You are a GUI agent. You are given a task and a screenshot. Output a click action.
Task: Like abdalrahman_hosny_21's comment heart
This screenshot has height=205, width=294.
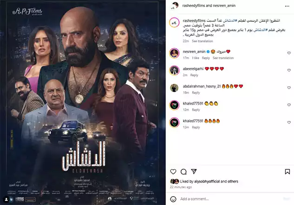[x=289, y=88]
